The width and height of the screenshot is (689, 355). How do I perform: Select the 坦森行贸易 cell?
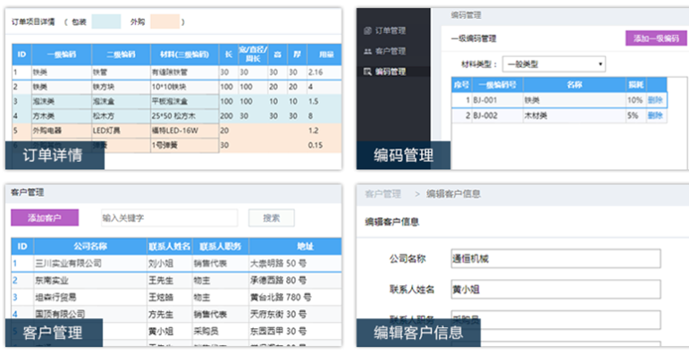point(90,298)
